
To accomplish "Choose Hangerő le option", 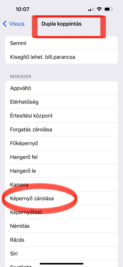I will point(61,171).
